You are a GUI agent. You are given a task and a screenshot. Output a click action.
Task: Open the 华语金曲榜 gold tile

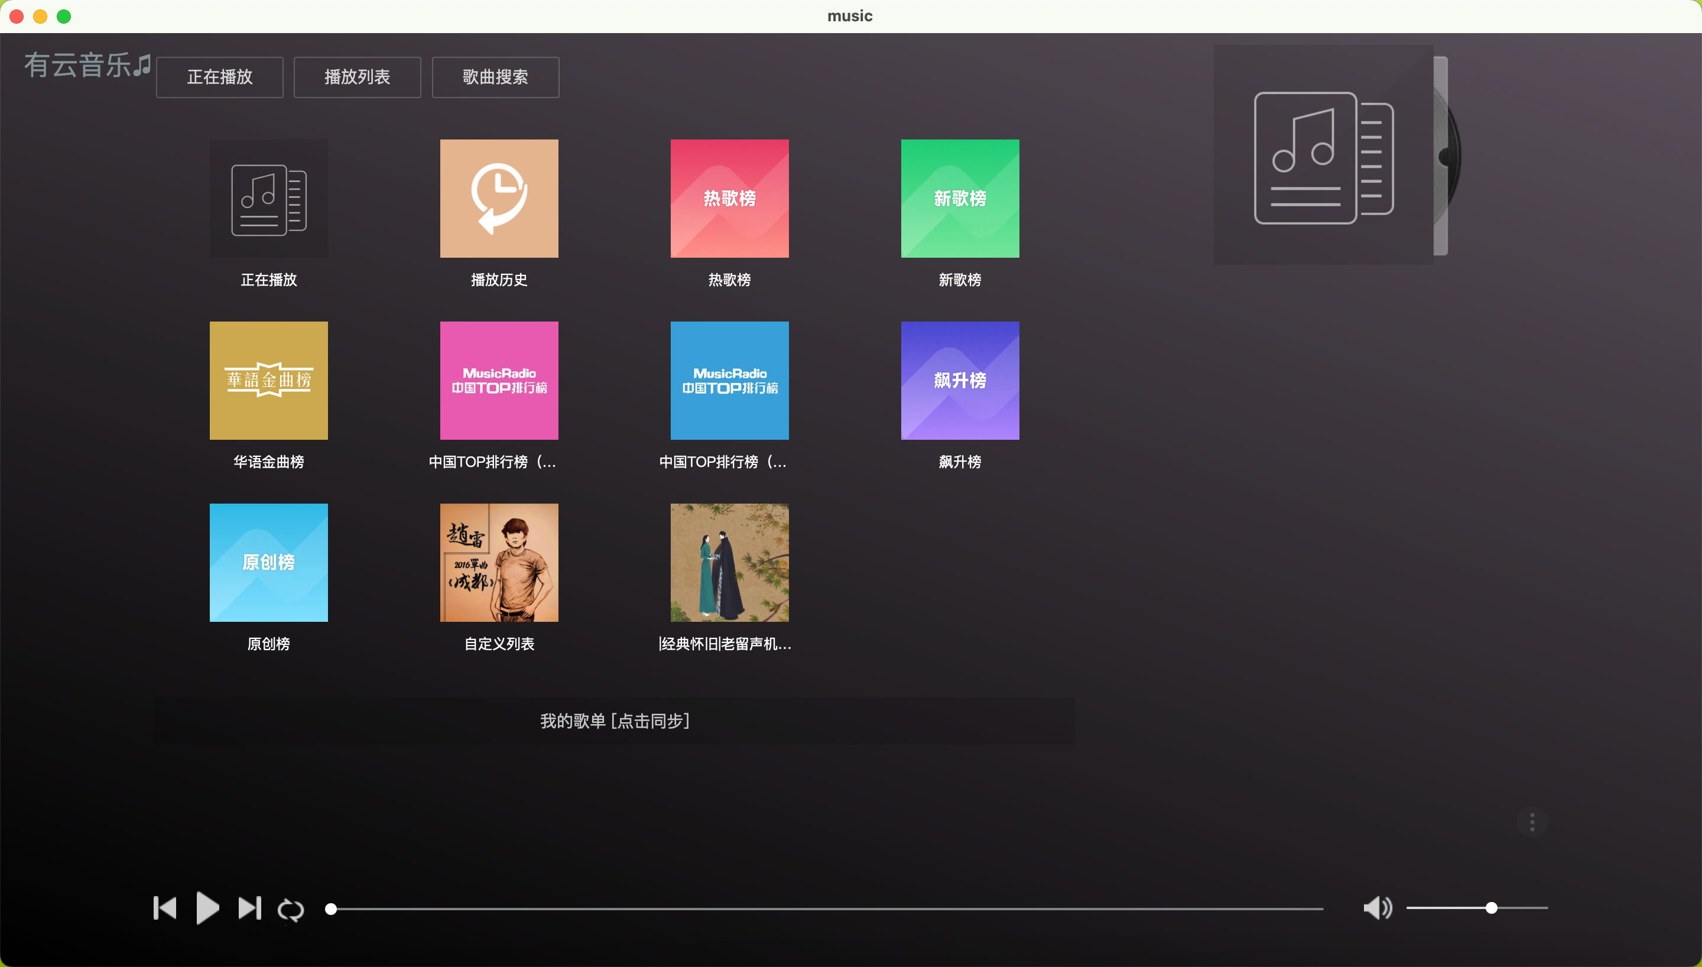click(x=269, y=381)
